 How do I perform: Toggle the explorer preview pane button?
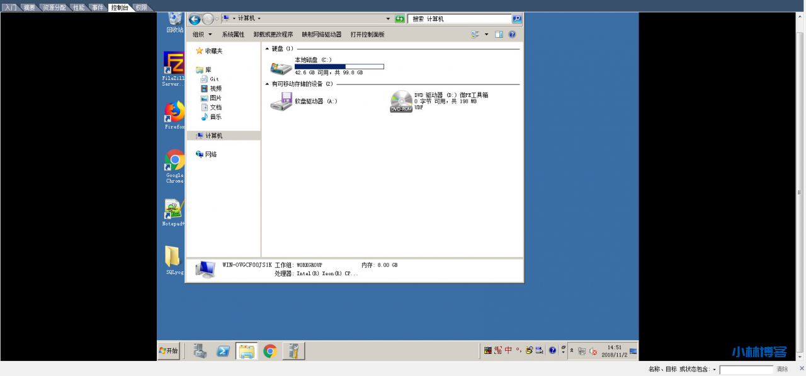[499, 35]
